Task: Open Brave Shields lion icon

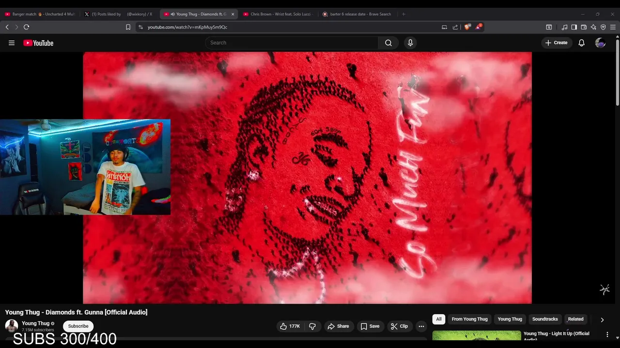Action: click(x=467, y=27)
